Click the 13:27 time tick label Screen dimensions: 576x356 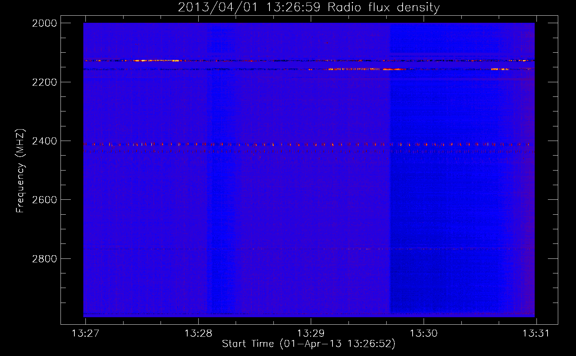(x=85, y=334)
